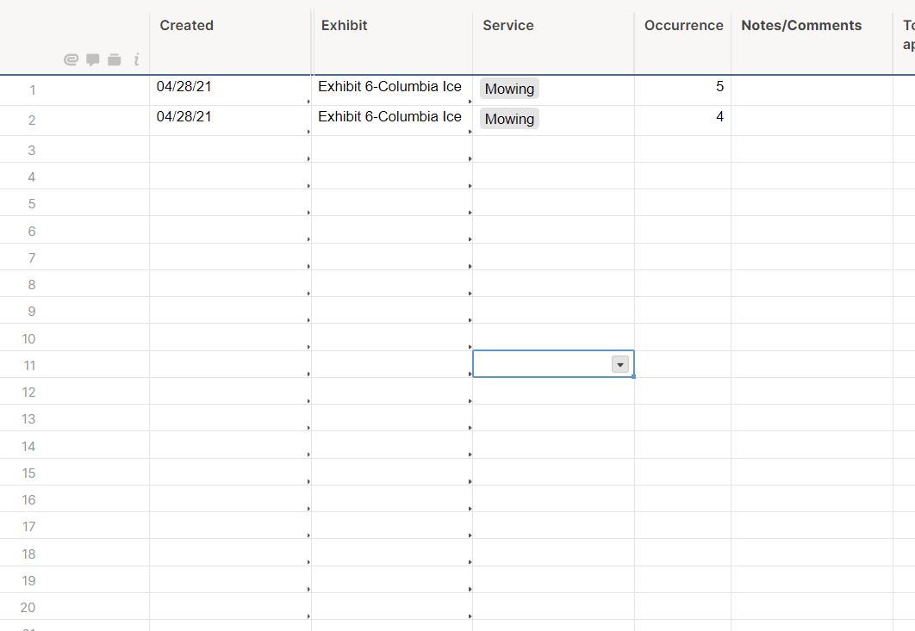
Task: Click the row info icon
Action: (x=135, y=60)
